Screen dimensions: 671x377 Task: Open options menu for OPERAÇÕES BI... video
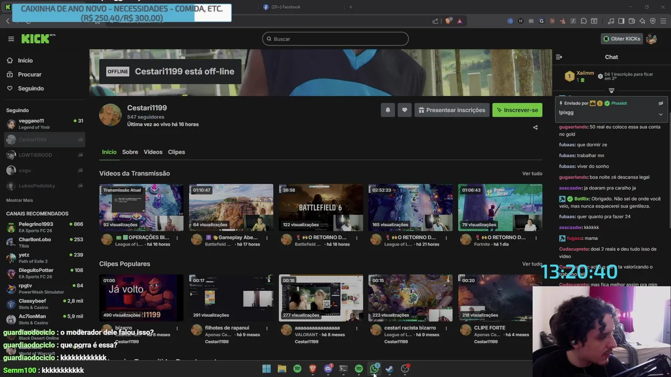177,238
